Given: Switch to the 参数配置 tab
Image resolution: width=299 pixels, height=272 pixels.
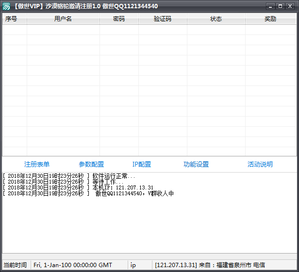Looking at the screenshot, I should (91, 164).
